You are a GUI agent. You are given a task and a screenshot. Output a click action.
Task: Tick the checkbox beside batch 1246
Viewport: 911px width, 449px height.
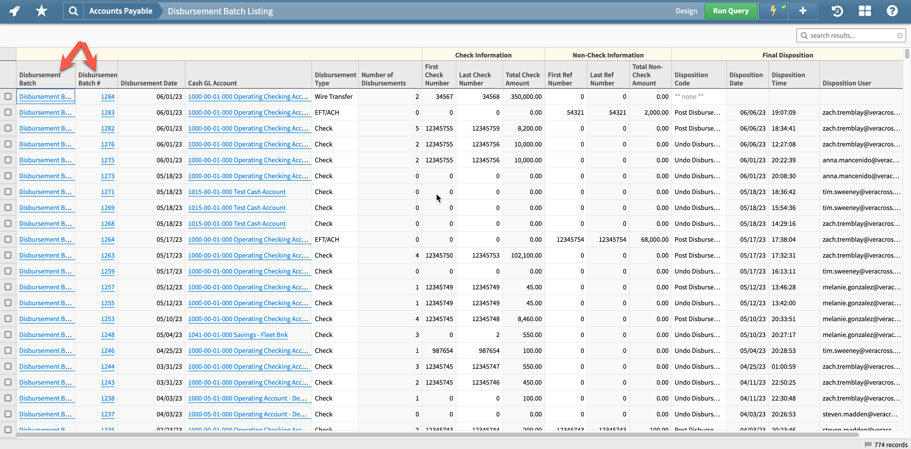click(8, 350)
